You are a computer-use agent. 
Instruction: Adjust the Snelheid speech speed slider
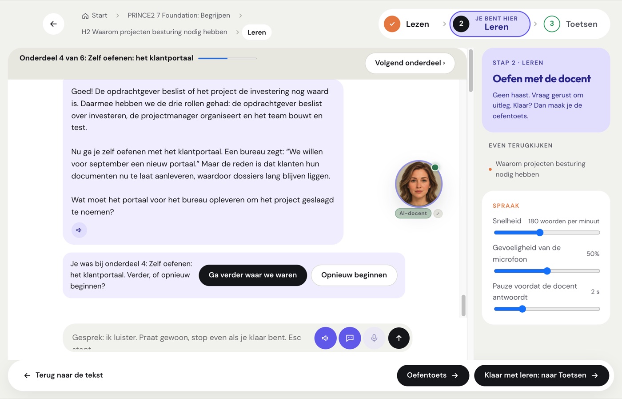click(x=547, y=233)
